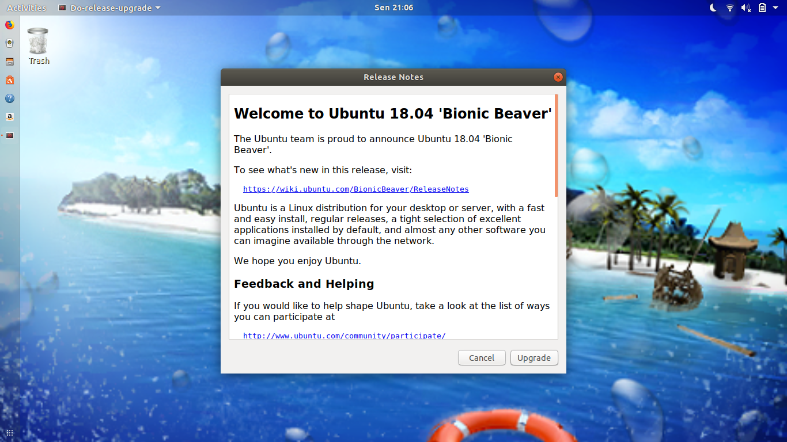Click the Welcome to Ubuntu 18.04 heading
The image size is (787, 442).
pyautogui.click(x=393, y=113)
